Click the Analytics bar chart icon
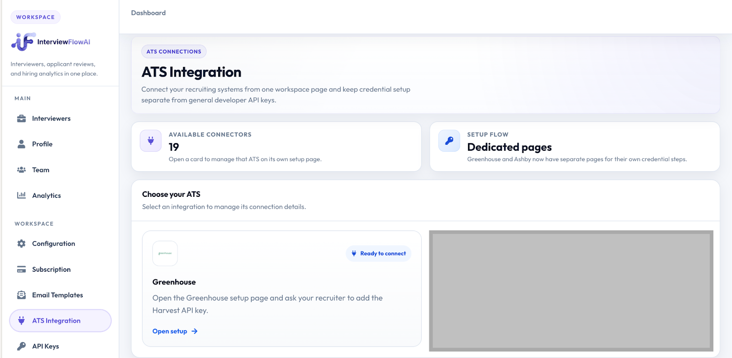Image resolution: width=732 pixels, height=358 pixels. point(22,195)
